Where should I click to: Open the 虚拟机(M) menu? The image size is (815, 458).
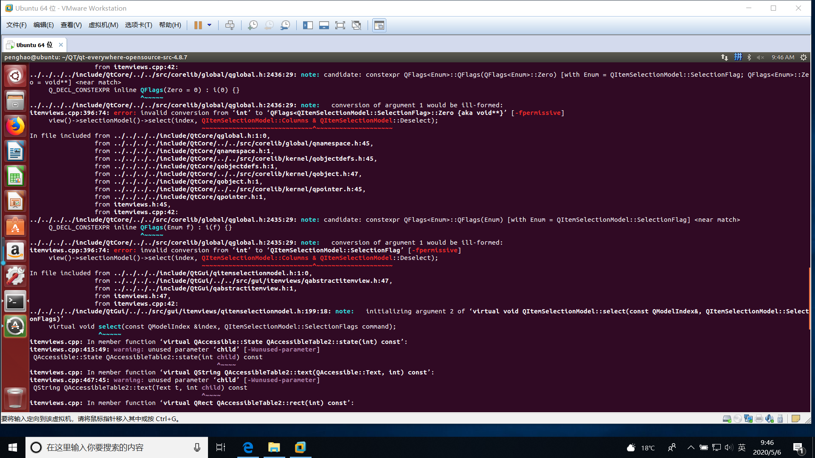click(x=103, y=25)
